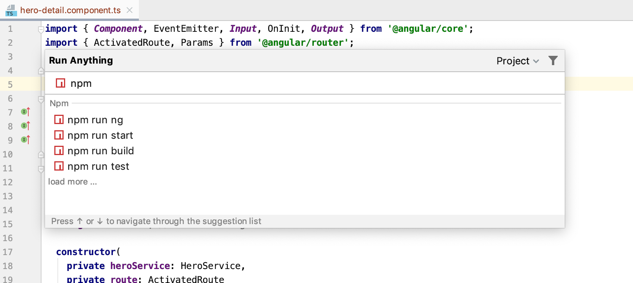Viewport: 633px width, 283px height.
Task: Select the 'npm run start' suggestion
Action: 100,136
